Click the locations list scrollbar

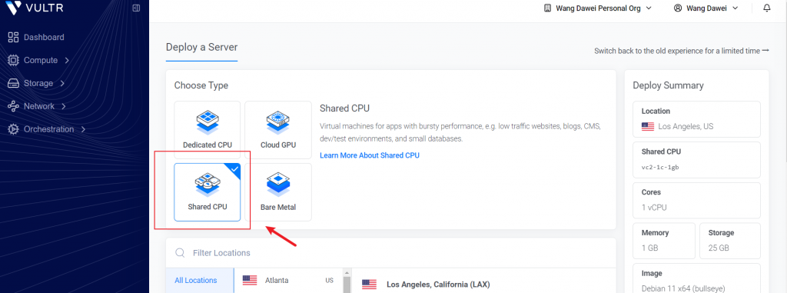click(346, 281)
